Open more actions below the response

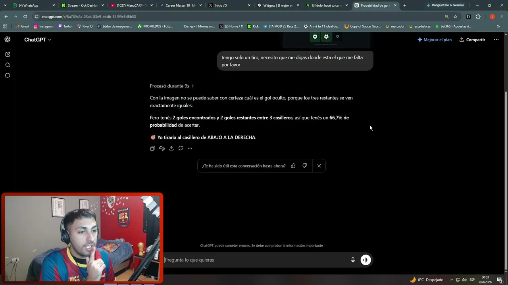[x=190, y=148]
